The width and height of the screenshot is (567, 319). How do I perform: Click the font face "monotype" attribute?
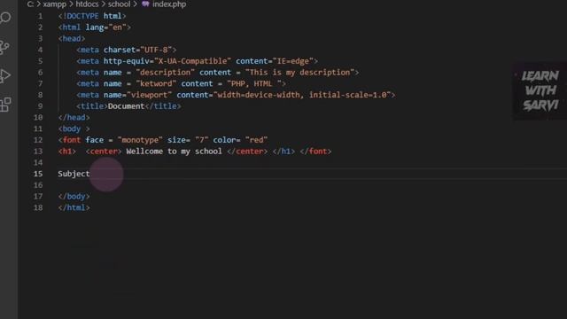click(x=124, y=140)
